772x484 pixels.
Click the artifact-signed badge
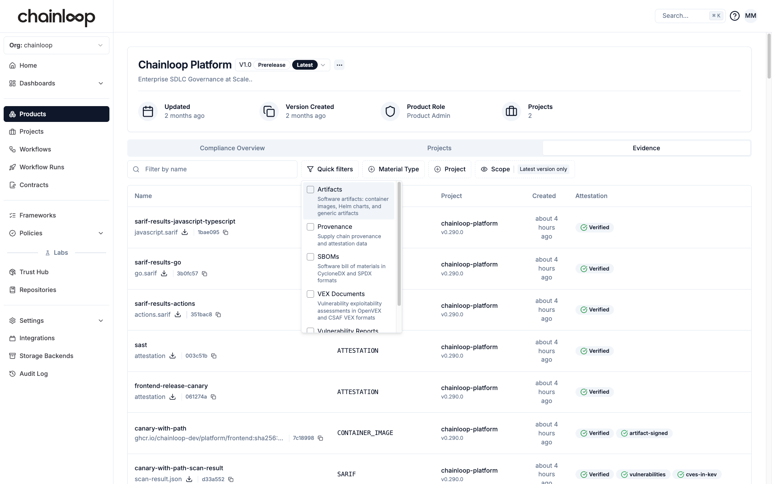(x=644, y=433)
